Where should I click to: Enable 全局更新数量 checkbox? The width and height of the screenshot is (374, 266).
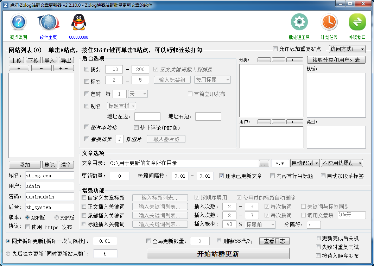pos(148,241)
